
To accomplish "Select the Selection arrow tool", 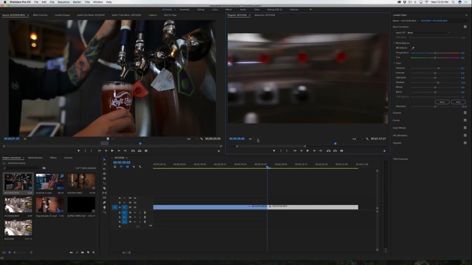I will click(104, 159).
